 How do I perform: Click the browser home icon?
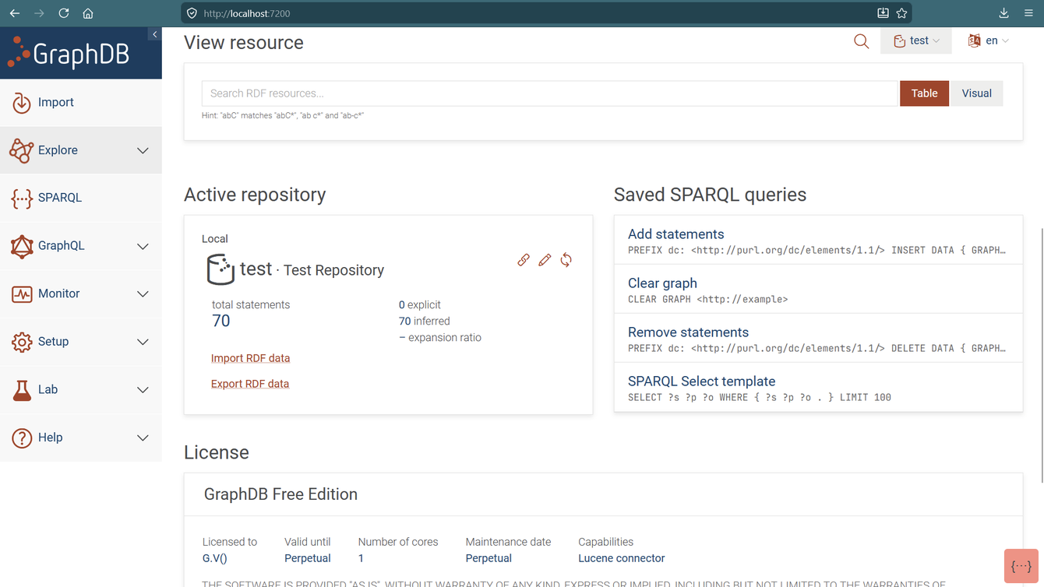pyautogui.click(x=88, y=13)
